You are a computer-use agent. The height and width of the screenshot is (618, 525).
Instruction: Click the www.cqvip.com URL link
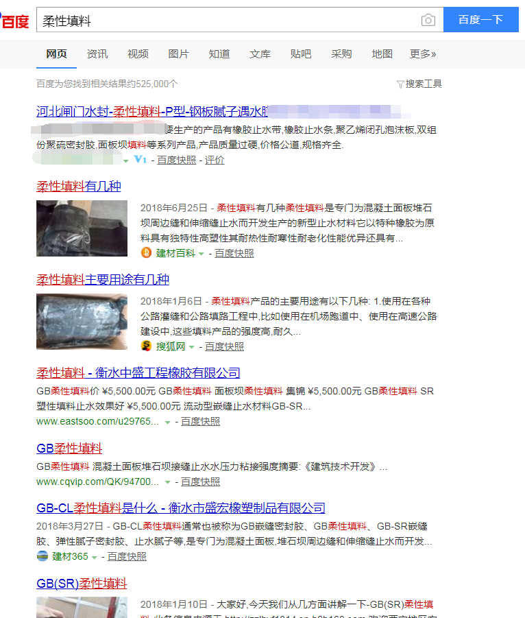pyautogui.click(x=98, y=482)
